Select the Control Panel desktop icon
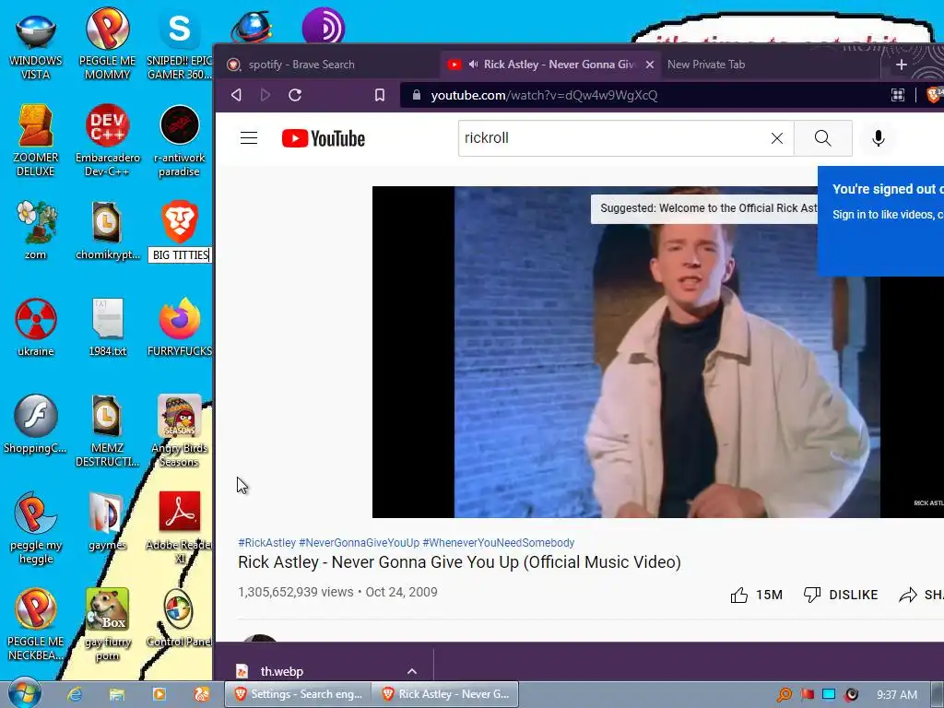 pyautogui.click(x=180, y=619)
